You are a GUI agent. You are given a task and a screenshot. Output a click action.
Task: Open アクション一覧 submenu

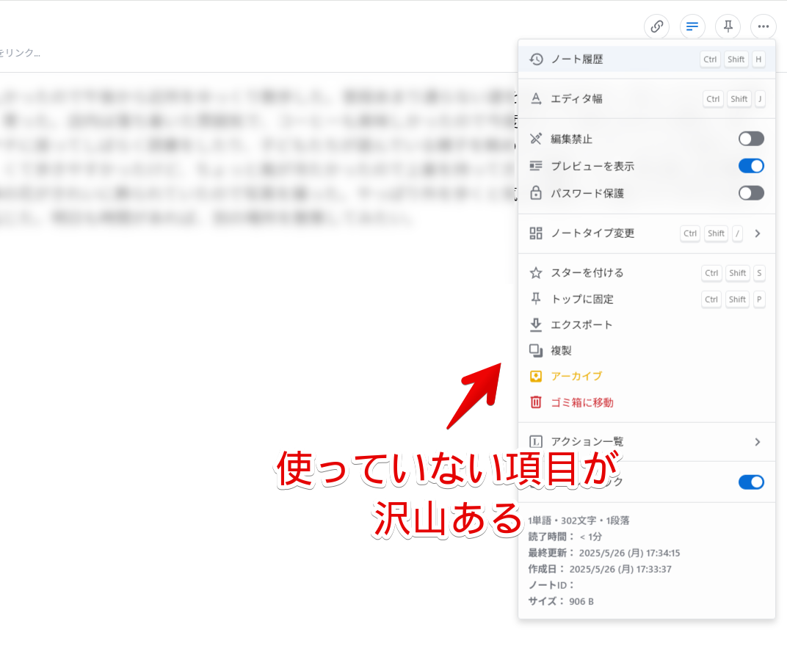pyautogui.click(x=647, y=442)
